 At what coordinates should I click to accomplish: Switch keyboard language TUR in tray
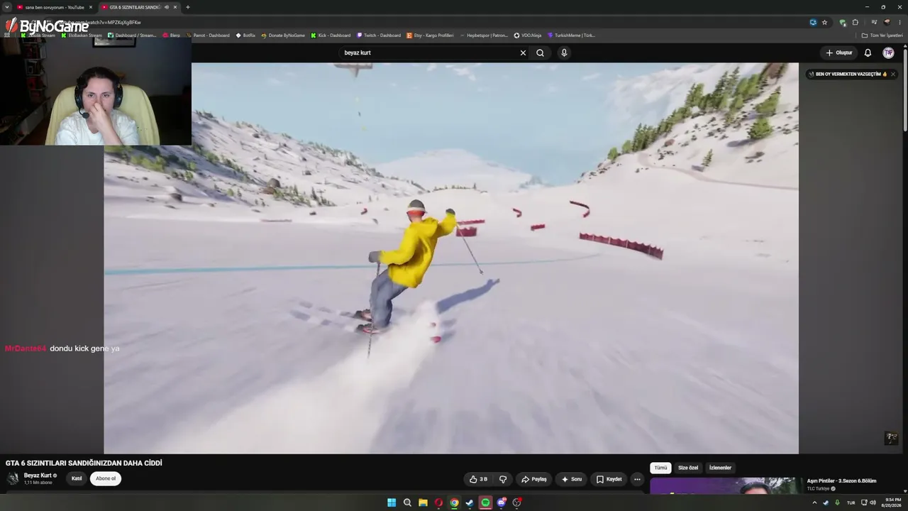[851, 502]
